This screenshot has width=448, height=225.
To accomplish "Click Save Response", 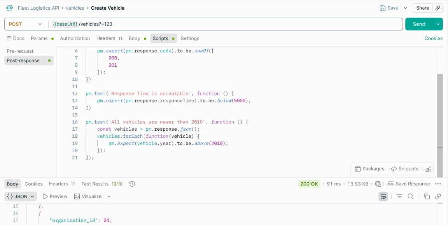I will [x=409, y=184].
